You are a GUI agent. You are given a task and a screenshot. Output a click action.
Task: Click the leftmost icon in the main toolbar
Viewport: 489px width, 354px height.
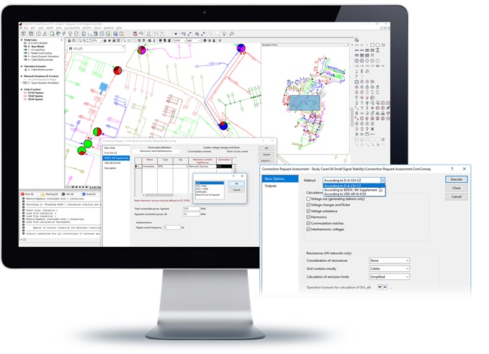(23, 34)
